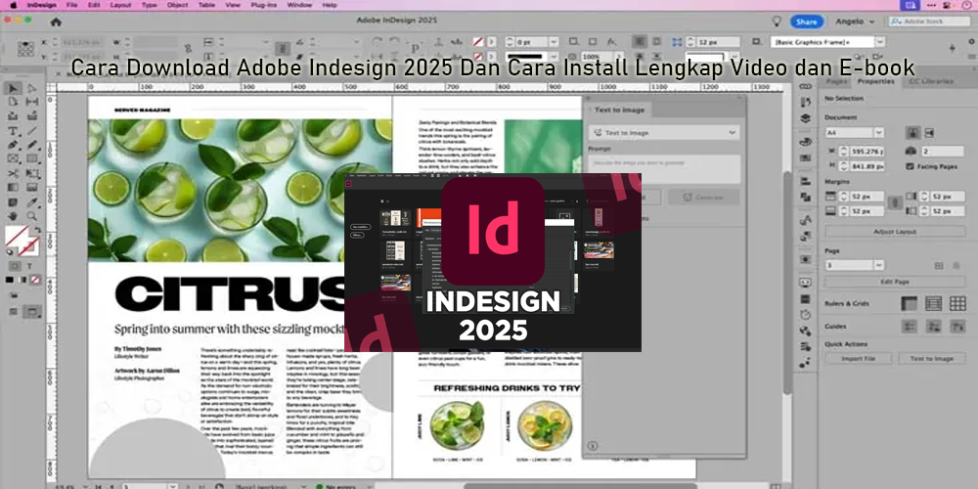Viewport: 978px width, 489px height.
Task: Select the Pen tool
Action: pyautogui.click(x=13, y=145)
